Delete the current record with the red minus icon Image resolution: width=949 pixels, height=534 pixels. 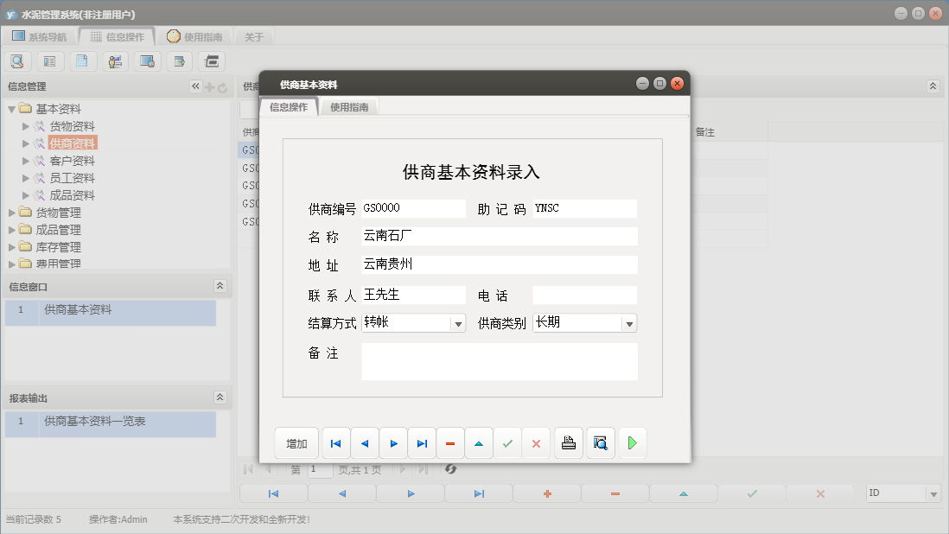pos(450,442)
